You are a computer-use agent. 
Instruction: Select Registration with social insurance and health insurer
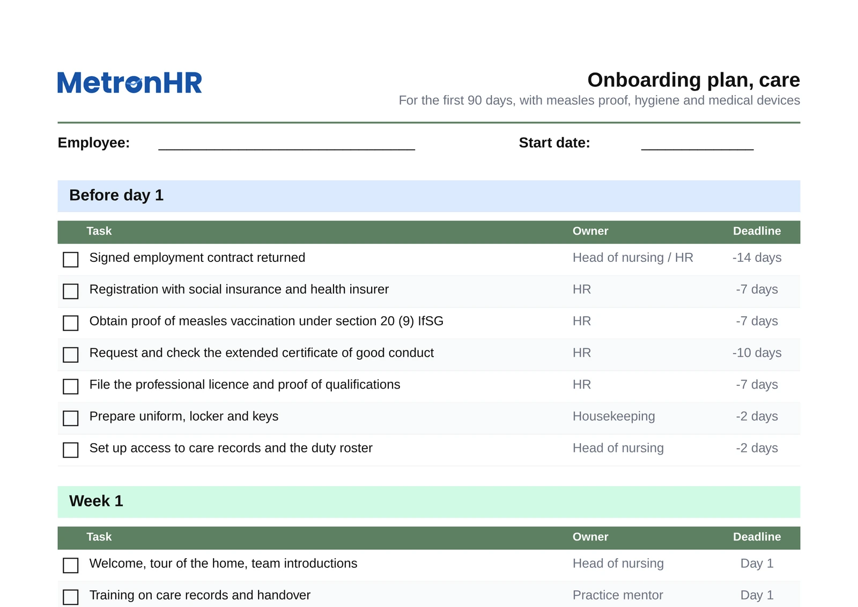pyautogui.click(x=239, y=289)
